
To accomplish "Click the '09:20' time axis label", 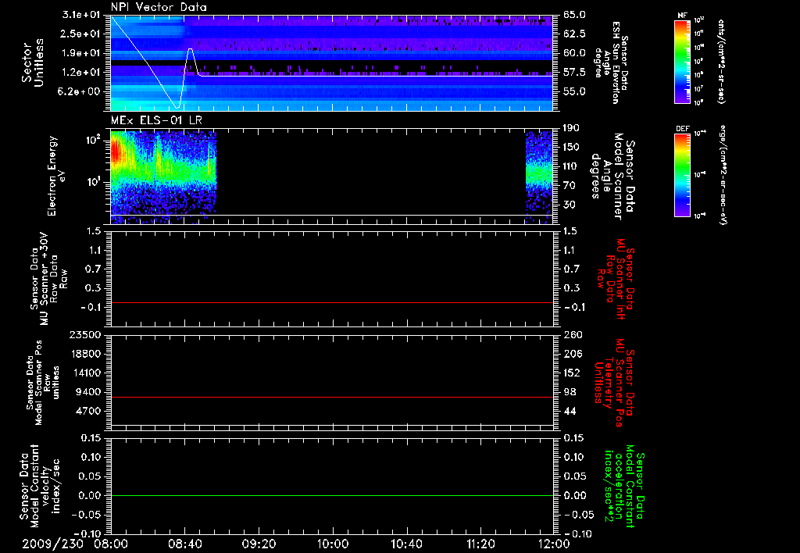I will click(259, 544).
